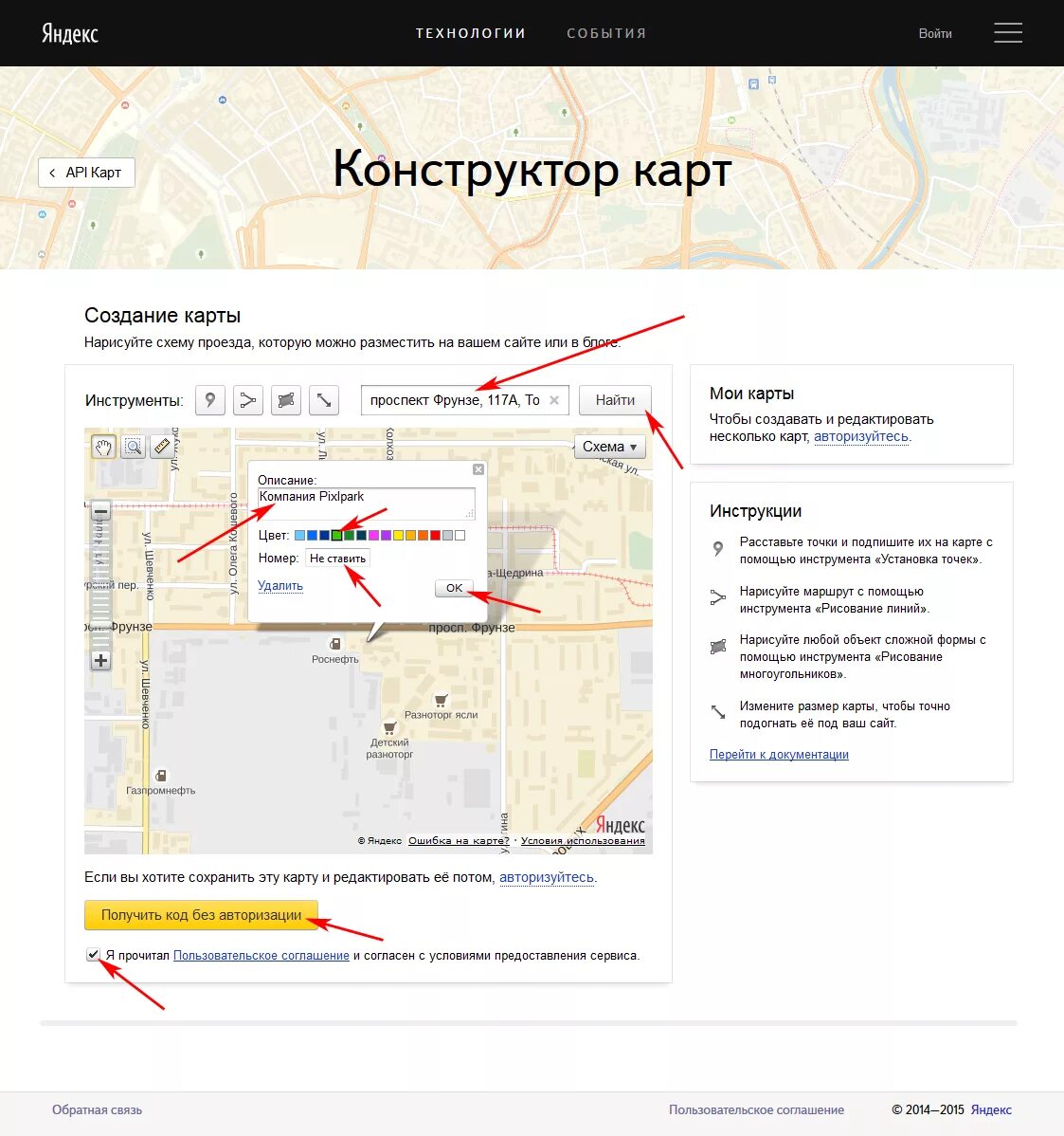Pick the red color swatch
The height and width of the screenshot is (1136, 1064).
point(435,536)
